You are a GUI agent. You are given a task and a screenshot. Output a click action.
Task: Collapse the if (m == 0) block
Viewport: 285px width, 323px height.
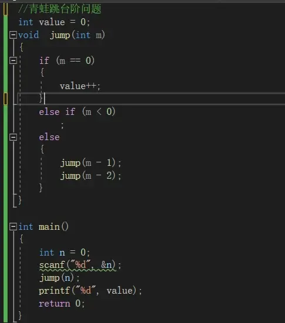click(13, 60)
